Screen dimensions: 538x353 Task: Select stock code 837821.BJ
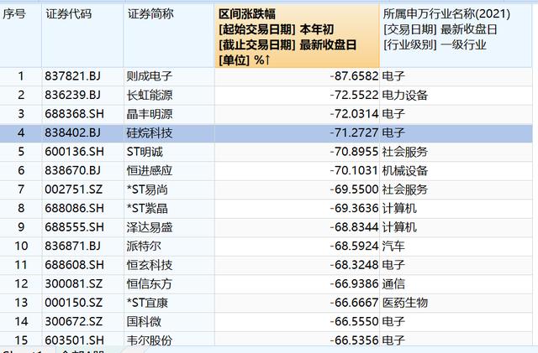click(73, 76)
